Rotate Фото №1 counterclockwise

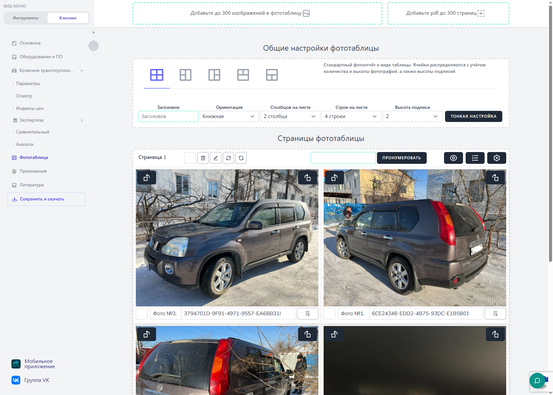coord(334,178)
